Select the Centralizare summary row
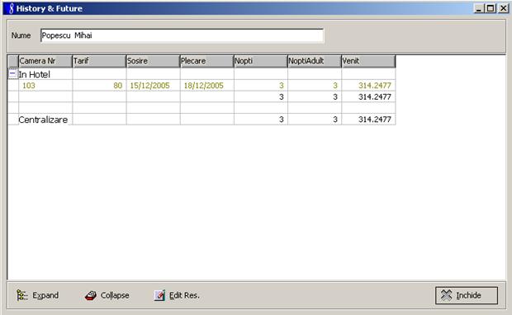The height and width of the screenshot is (315, 512). (x=201, y=120)
